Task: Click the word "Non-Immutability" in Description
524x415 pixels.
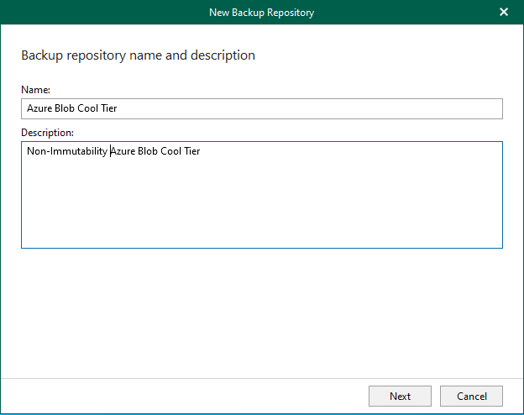Action: pos(66,151)
